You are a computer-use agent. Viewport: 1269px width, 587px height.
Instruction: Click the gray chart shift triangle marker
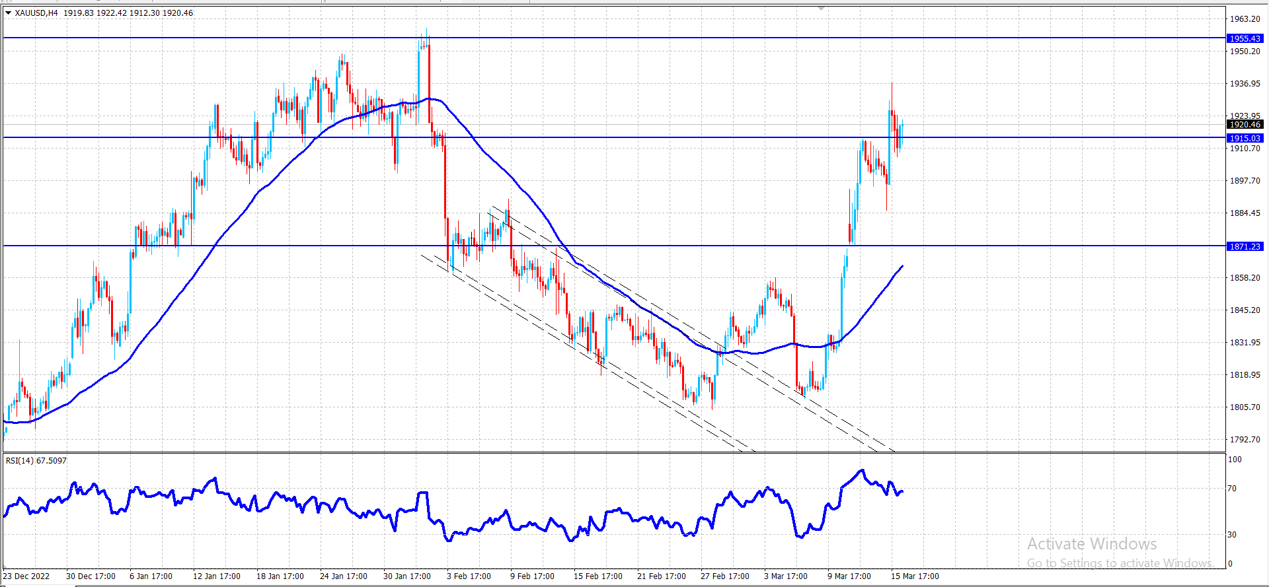[821, 9]
